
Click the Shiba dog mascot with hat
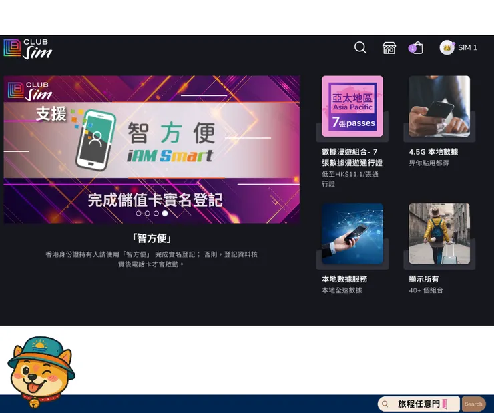click(41, 372)
